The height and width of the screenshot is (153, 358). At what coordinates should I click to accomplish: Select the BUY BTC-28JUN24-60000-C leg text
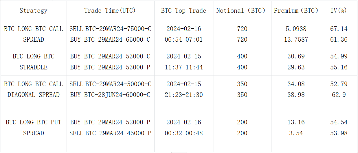click(x=110, y=95)
